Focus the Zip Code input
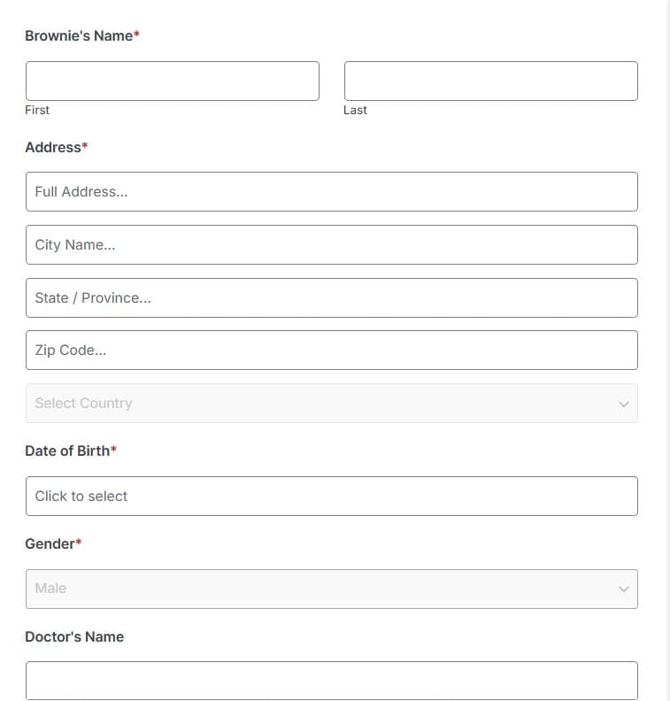The height and width of the screenshot is (701, 670). click(332, 350)
